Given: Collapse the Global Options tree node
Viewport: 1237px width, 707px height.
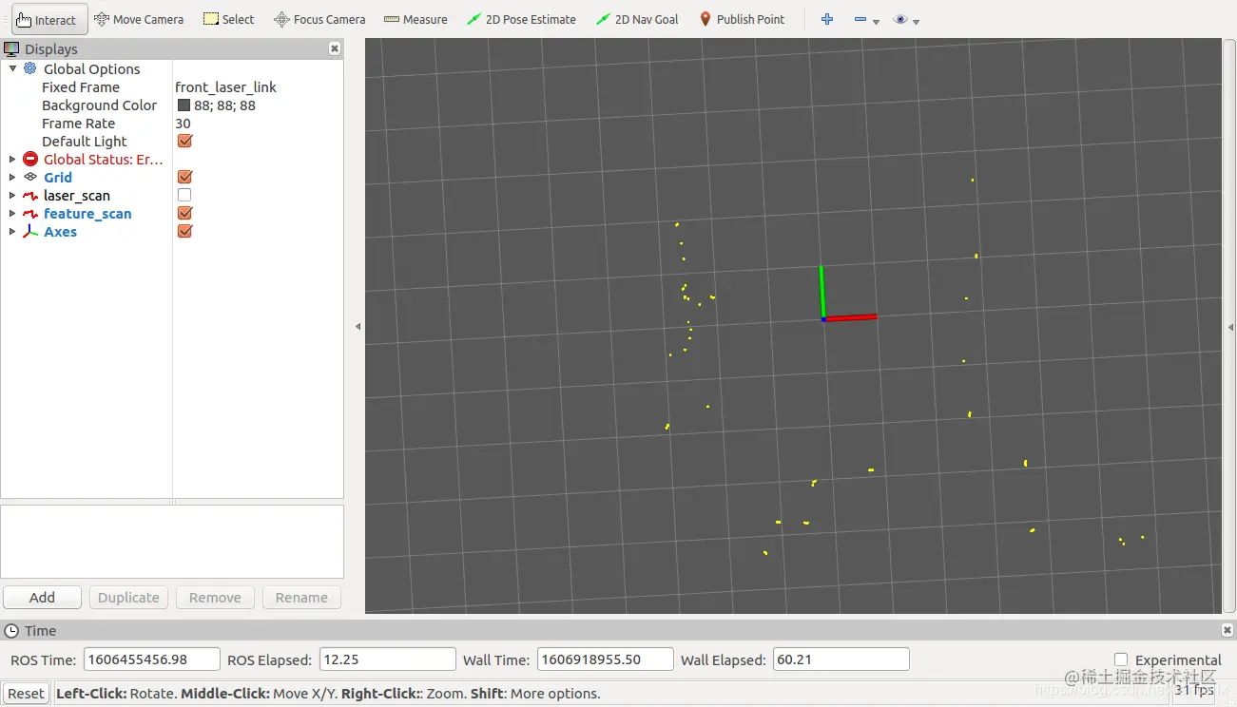Looking at the screenshot, I should 12,68.
